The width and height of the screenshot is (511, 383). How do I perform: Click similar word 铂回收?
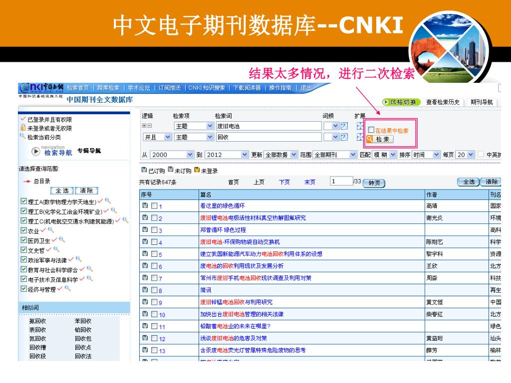click(83, 330)
